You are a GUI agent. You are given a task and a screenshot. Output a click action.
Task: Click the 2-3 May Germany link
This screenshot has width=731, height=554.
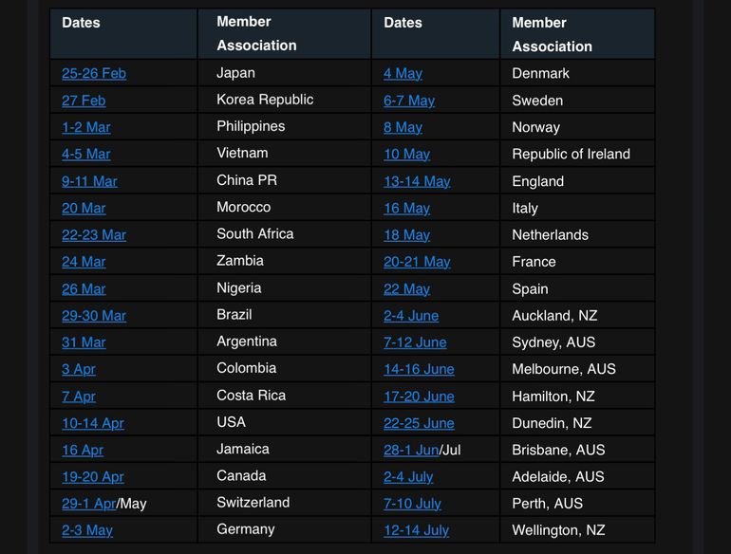(x=86, y=530)
